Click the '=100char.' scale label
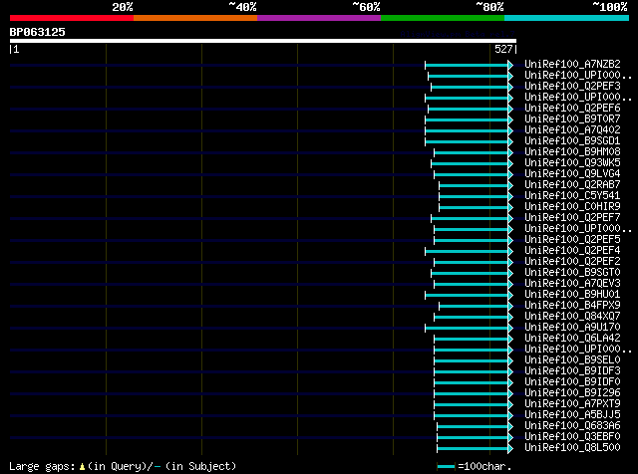The height and width of the screenshot is (474, 638). (484, 466)
